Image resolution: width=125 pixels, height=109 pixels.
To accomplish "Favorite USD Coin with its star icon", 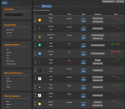I will [x=35, y=55].
